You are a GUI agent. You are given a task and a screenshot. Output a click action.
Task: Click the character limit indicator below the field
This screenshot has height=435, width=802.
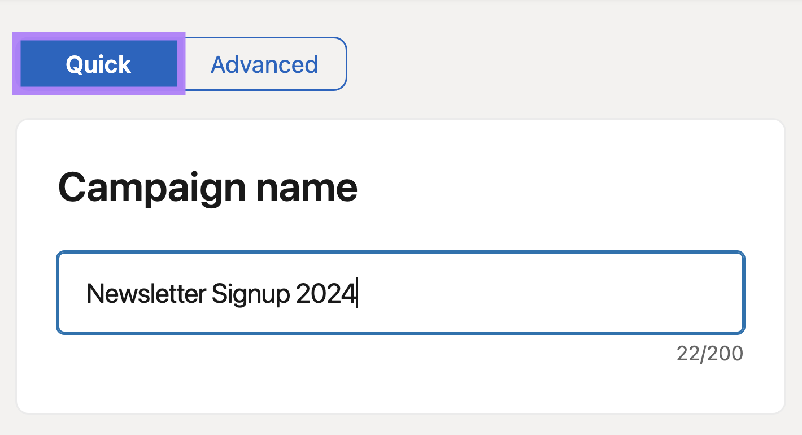pos(710,353)
